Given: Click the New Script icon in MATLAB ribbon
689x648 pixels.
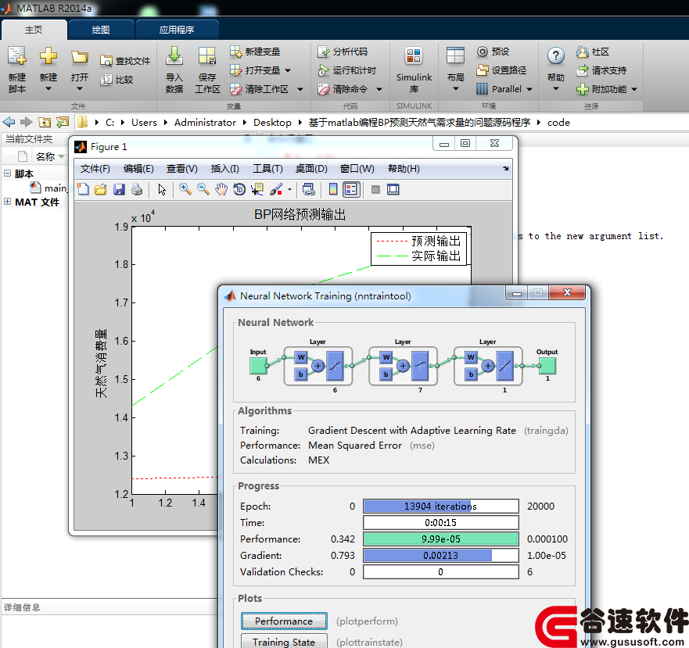Looking at the screenshot, I should point(17,57).
